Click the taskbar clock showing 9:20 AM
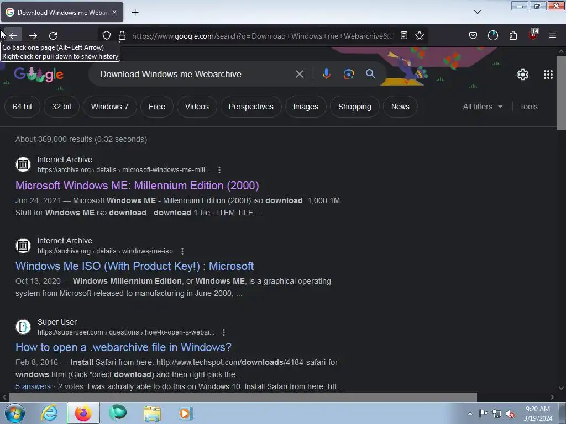The height and width of the screenshot is (424, 566). click(537, 414)
